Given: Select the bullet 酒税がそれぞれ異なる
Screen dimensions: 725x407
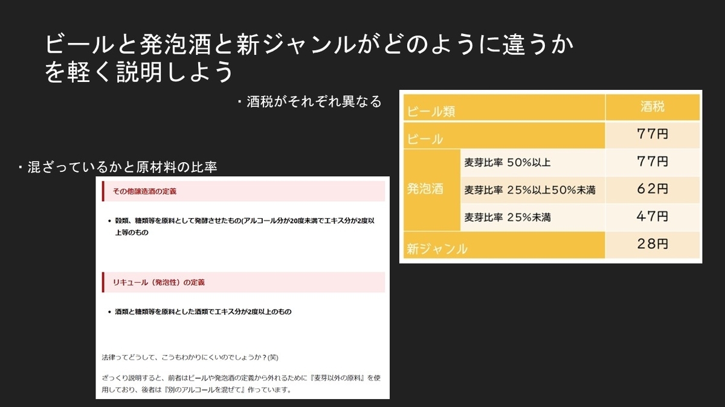Looking at the screenshot, I should tap(309, 102).
